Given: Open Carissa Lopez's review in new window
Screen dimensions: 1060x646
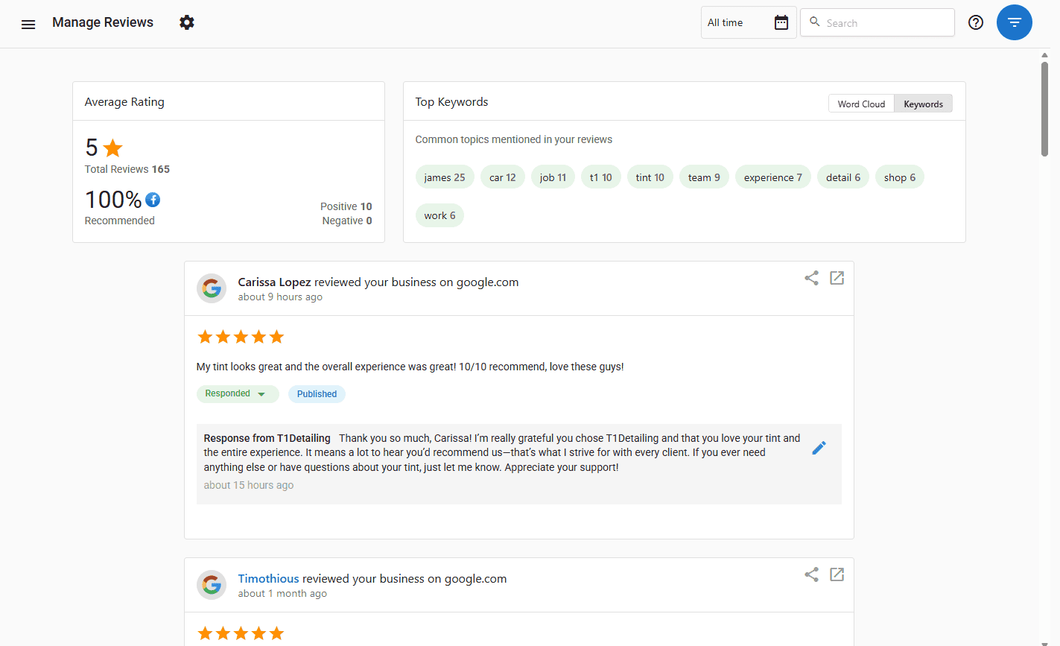Looking at the screenshot, I should click(837, 278).
